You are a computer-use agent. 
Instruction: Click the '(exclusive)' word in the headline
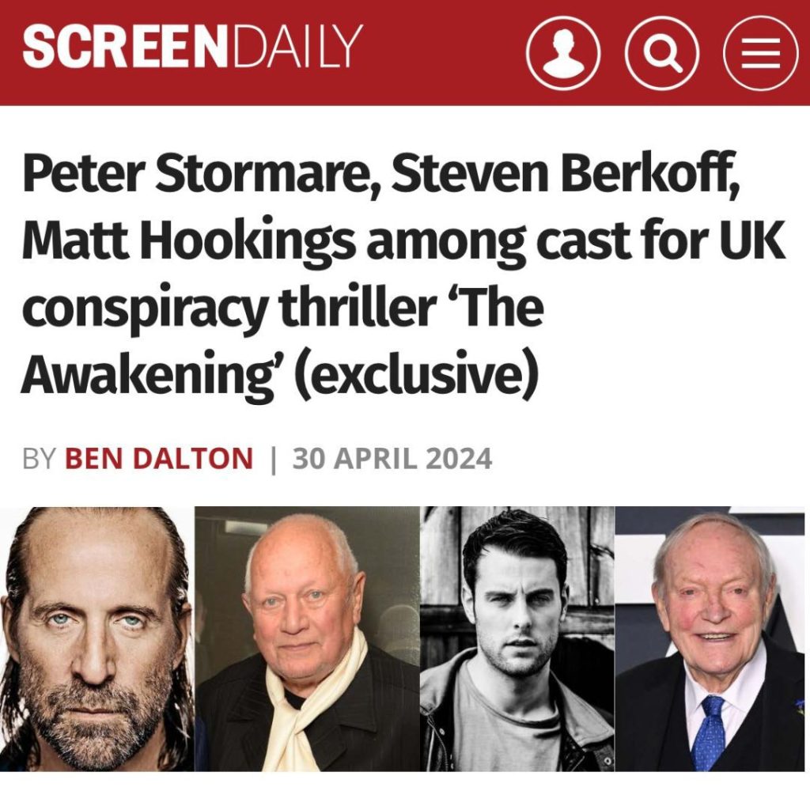coord(418,373)
